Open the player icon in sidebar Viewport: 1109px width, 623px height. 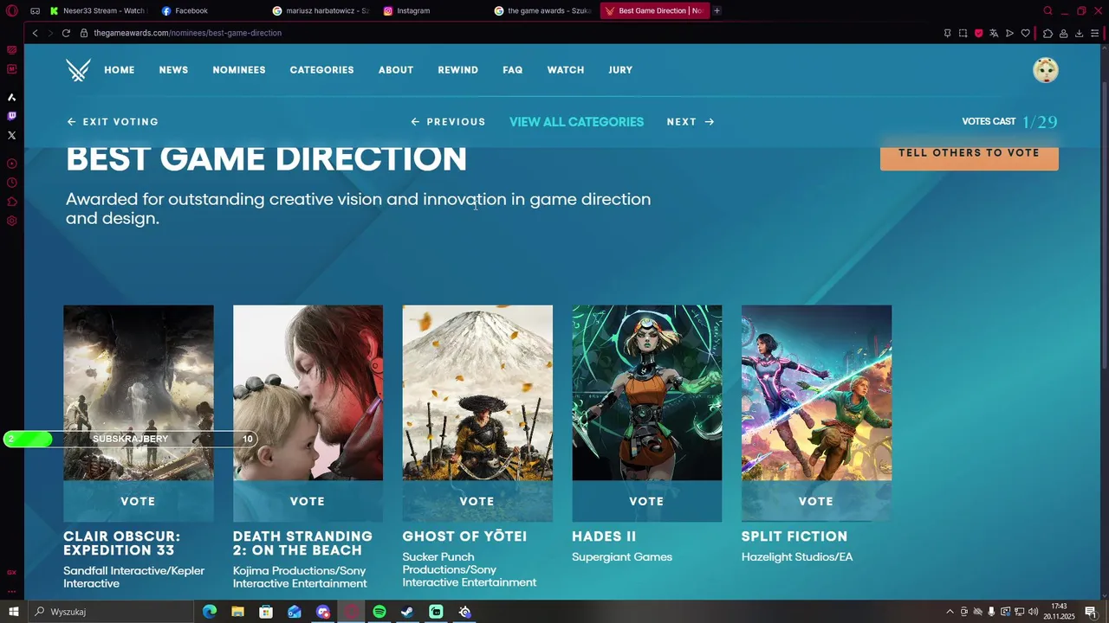coord(11,164)
